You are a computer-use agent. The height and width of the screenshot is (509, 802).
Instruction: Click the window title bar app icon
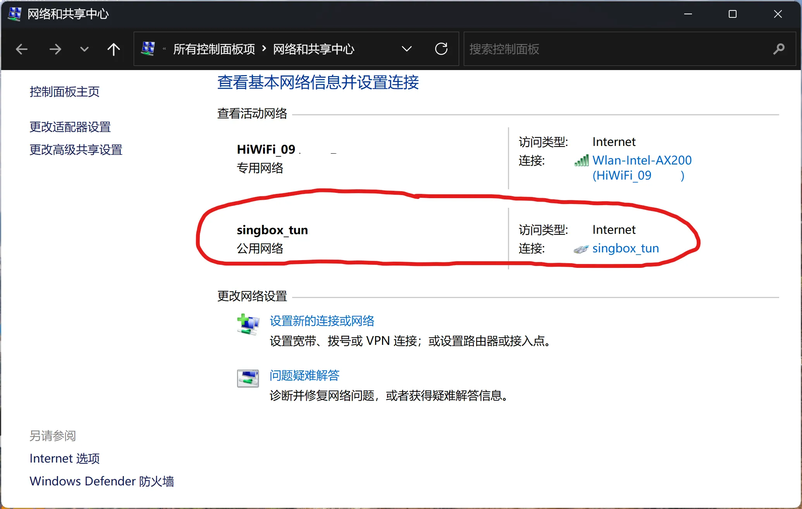(x=15, y=14)
